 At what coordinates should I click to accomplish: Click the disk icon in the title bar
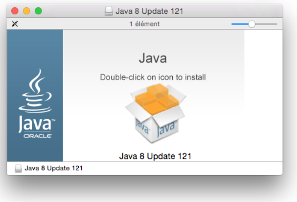pos(109,11)
